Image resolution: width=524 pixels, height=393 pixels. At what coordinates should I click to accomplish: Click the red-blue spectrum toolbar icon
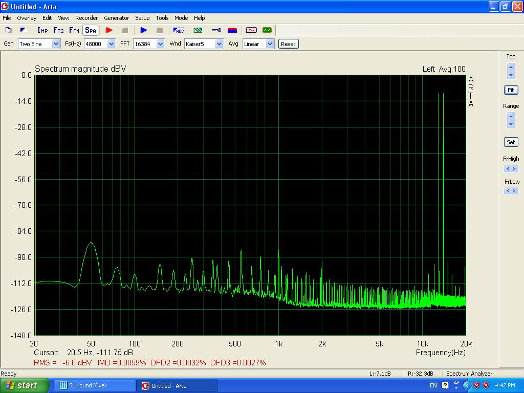(x=232, y=30)
